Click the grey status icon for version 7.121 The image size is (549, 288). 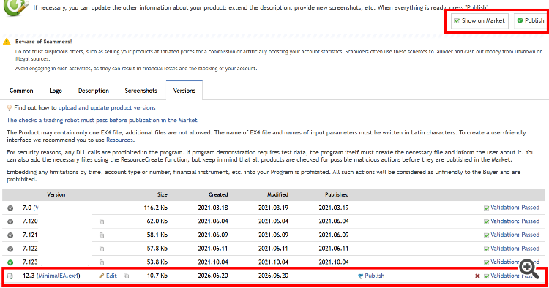[x=10, y=235]
